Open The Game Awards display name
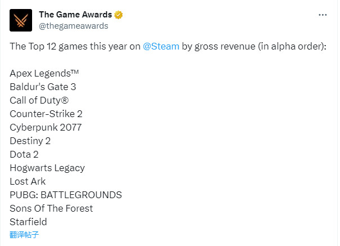The width and height of the screenshot is (340, 246). click(x=75, y=15)
